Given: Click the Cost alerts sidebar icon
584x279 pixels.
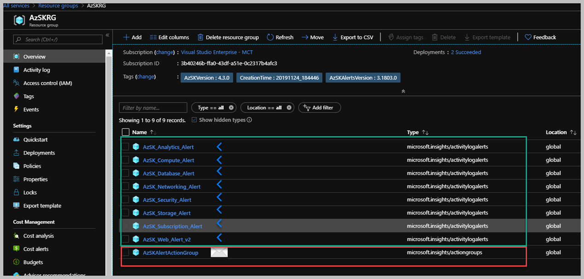Looking at the screenshot, I should [17, 249].
